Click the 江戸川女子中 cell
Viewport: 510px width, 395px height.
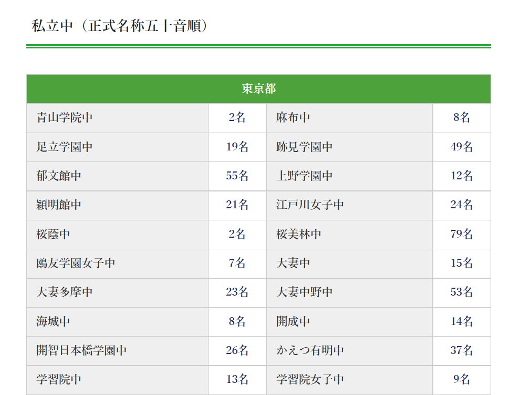(350, 206)
